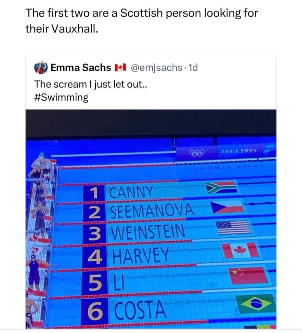Click the Emma Sachs display name
This screenshot has width=302, height=333.
point(81,68)
